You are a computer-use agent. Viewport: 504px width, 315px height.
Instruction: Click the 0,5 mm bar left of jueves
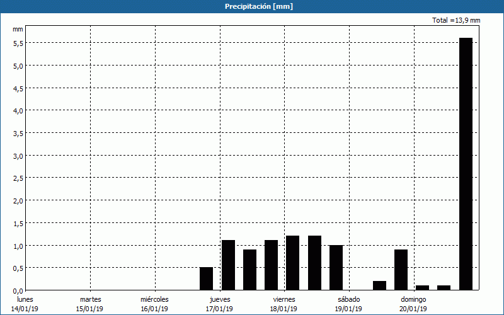[x=207, y=278]
